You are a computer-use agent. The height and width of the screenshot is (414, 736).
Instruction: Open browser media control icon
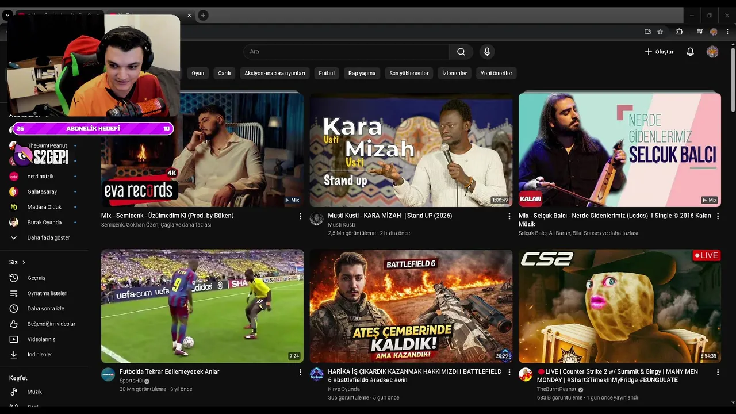[700, 32]
